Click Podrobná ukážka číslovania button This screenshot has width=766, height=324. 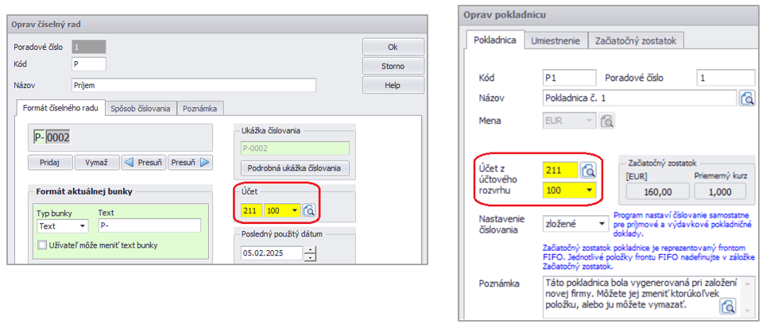coord(294,168)
